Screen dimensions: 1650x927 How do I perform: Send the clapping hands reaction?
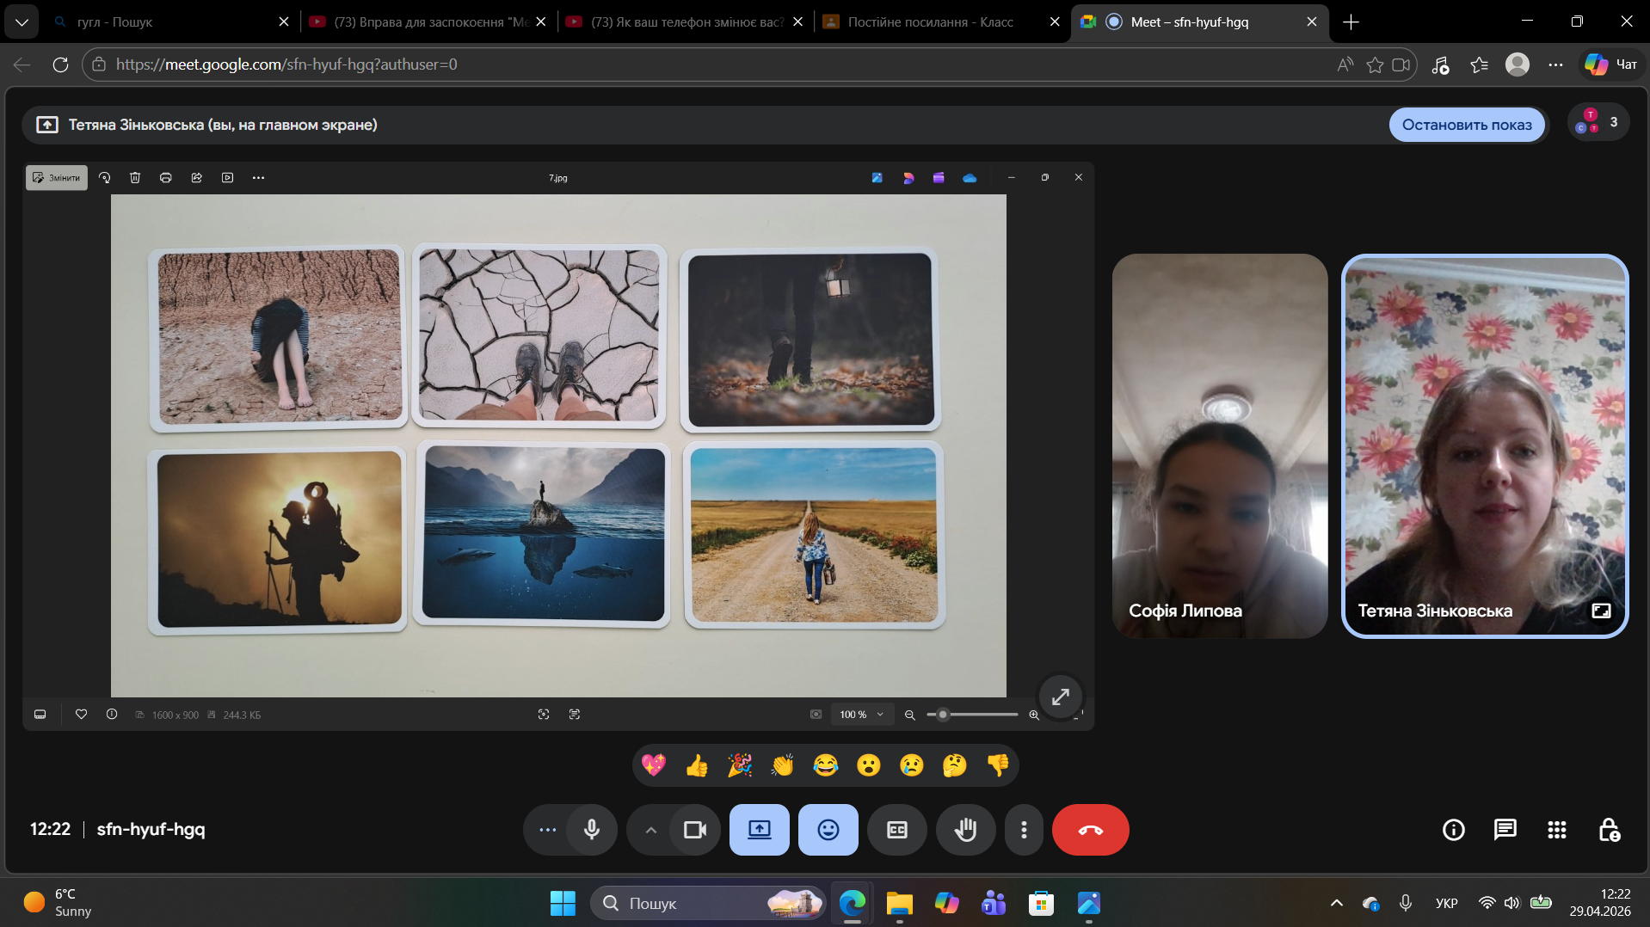[783, 765]
